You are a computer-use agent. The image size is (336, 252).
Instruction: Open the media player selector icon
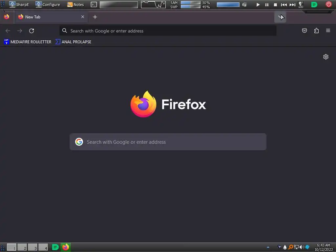click(301, 5)
